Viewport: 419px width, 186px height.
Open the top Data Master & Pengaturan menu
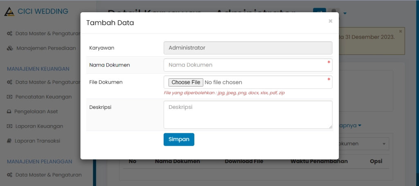(48, 33)
